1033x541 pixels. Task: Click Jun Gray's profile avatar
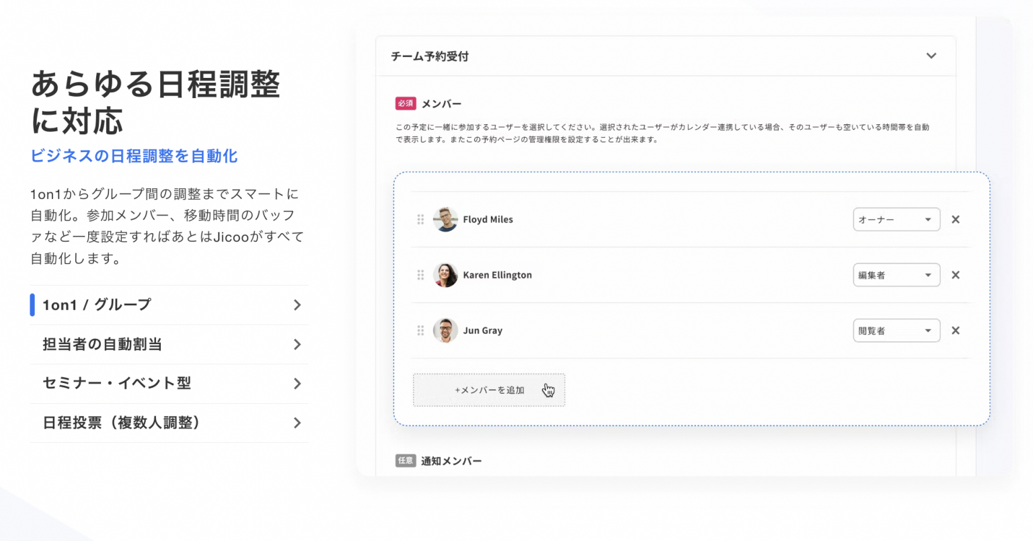(445, 331)
